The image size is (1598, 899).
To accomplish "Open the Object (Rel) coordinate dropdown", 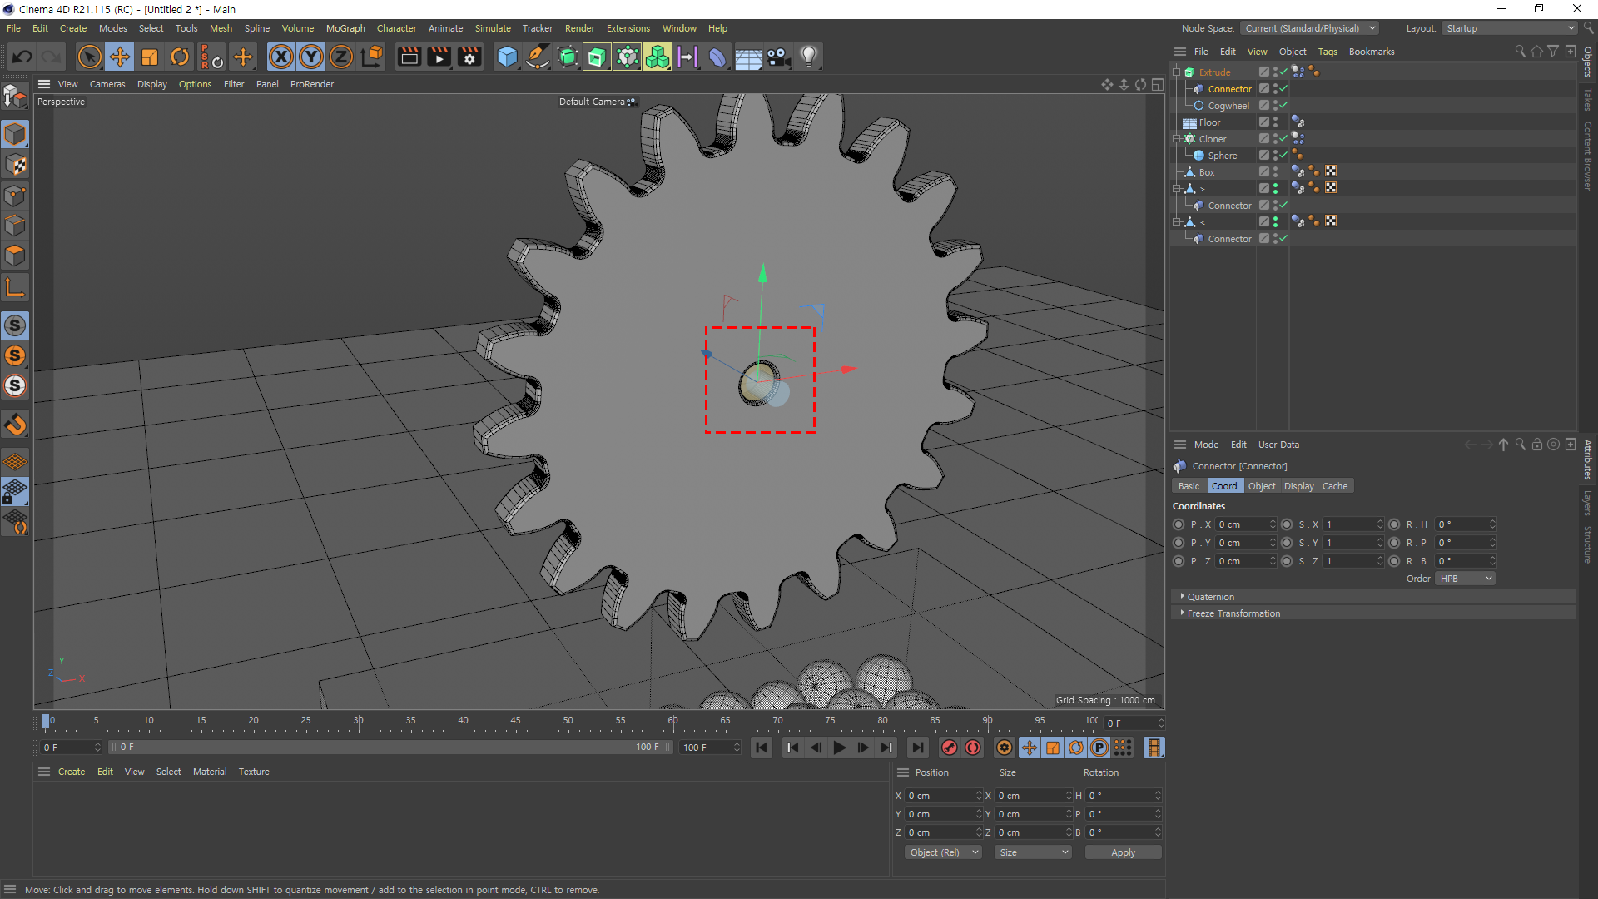I will [943, 852].
